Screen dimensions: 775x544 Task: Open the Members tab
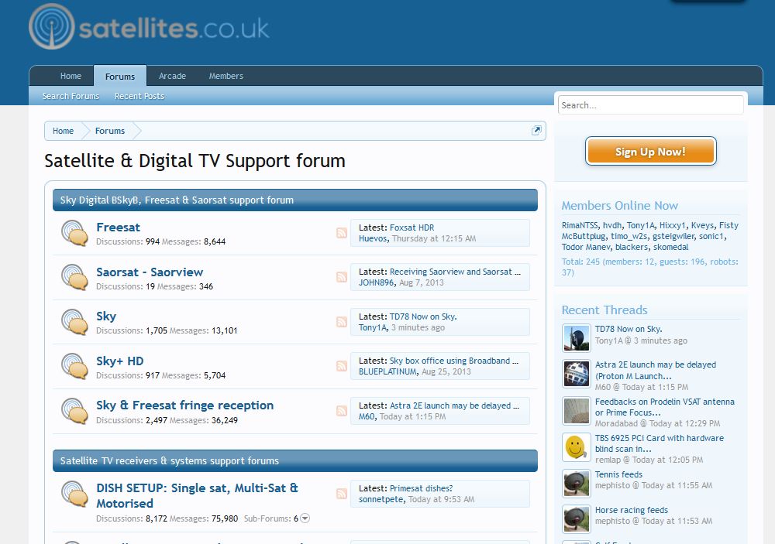tap(226, 76)
